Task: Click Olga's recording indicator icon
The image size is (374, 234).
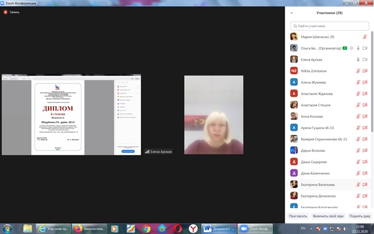Action: 351,48
